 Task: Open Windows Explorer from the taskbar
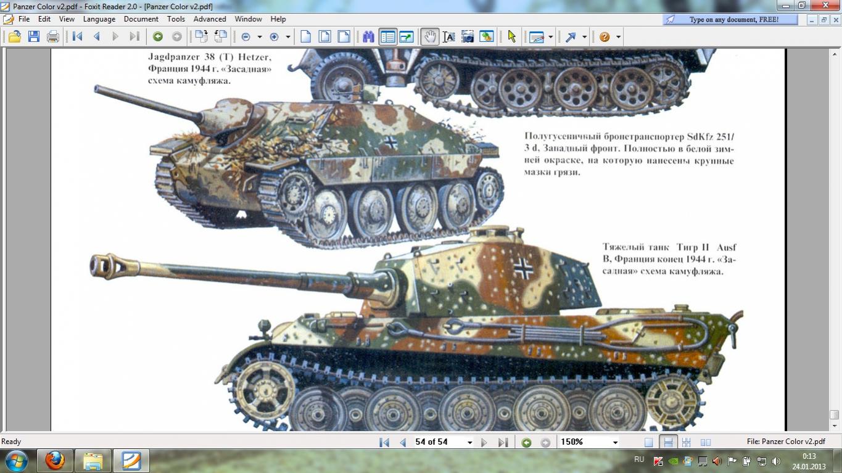click(x=93, y=461)
